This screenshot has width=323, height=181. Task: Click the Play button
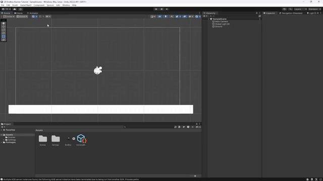(x=156, y=9)
